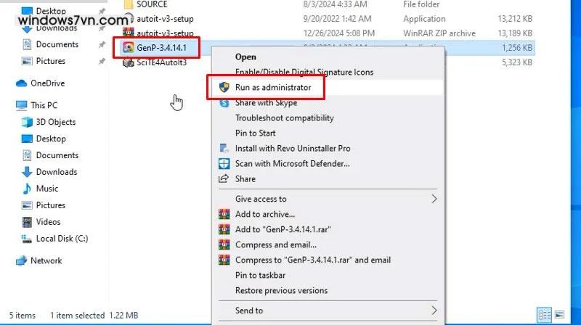Switch to details view in status bar
This screenshot has height=325, width=581.
pyautogui.click(x=544, y=315)
